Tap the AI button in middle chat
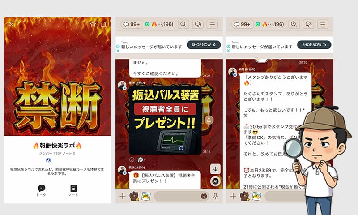 pyautogui.click(x=215, y=181)
